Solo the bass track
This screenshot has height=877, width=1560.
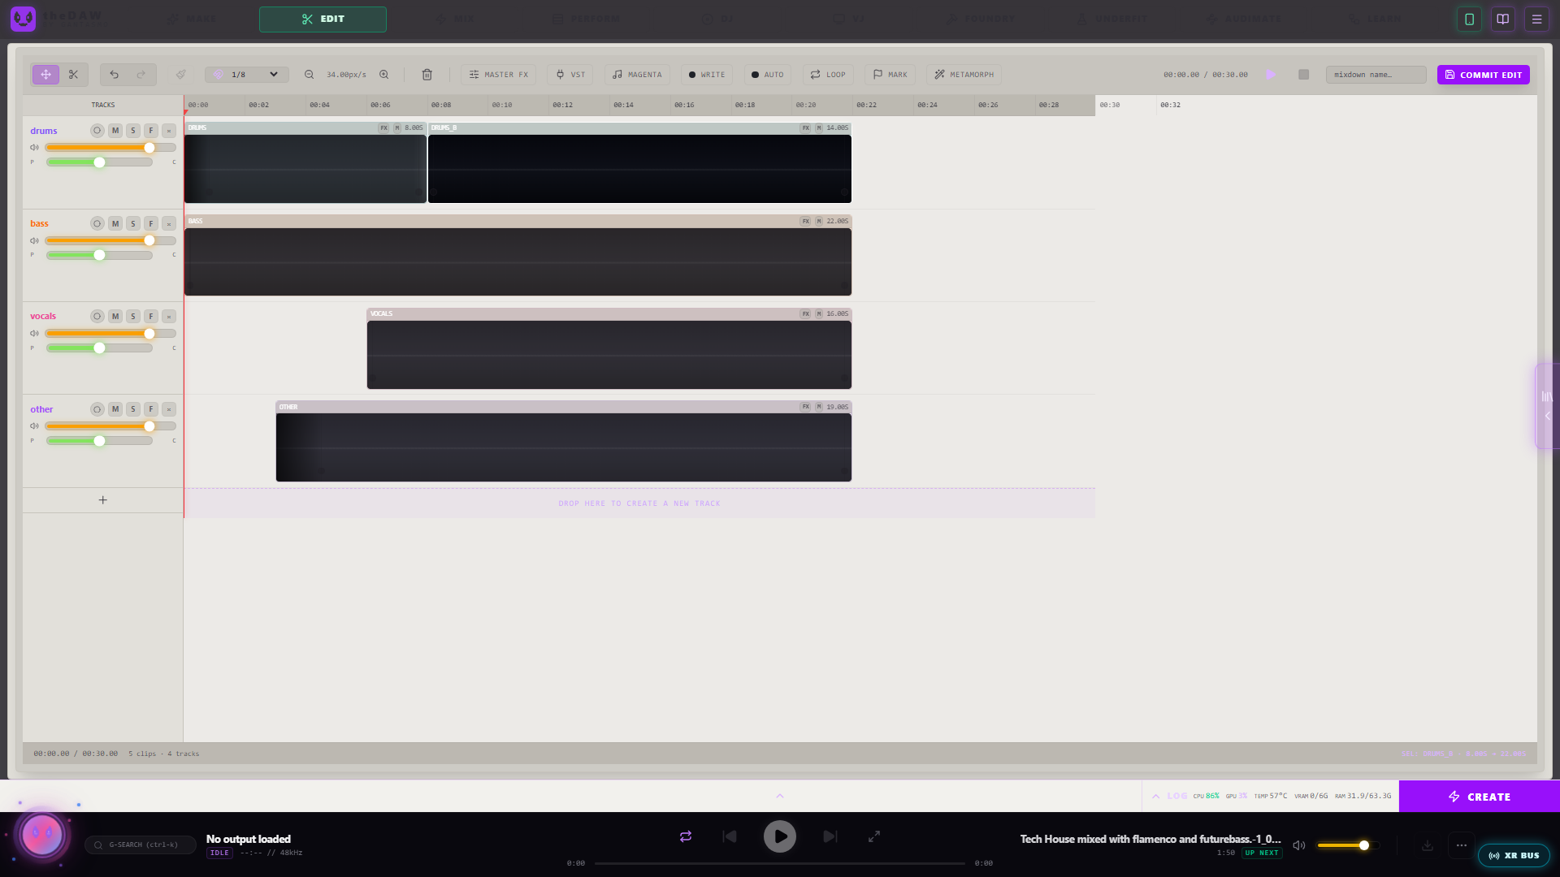click(133, 224)
